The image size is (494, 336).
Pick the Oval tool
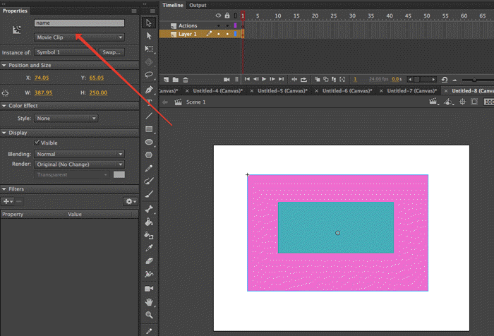pos(149,143)
